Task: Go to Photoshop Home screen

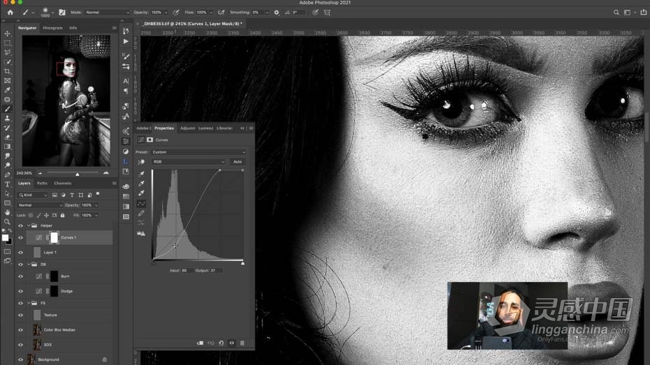Action: (10, 13)
